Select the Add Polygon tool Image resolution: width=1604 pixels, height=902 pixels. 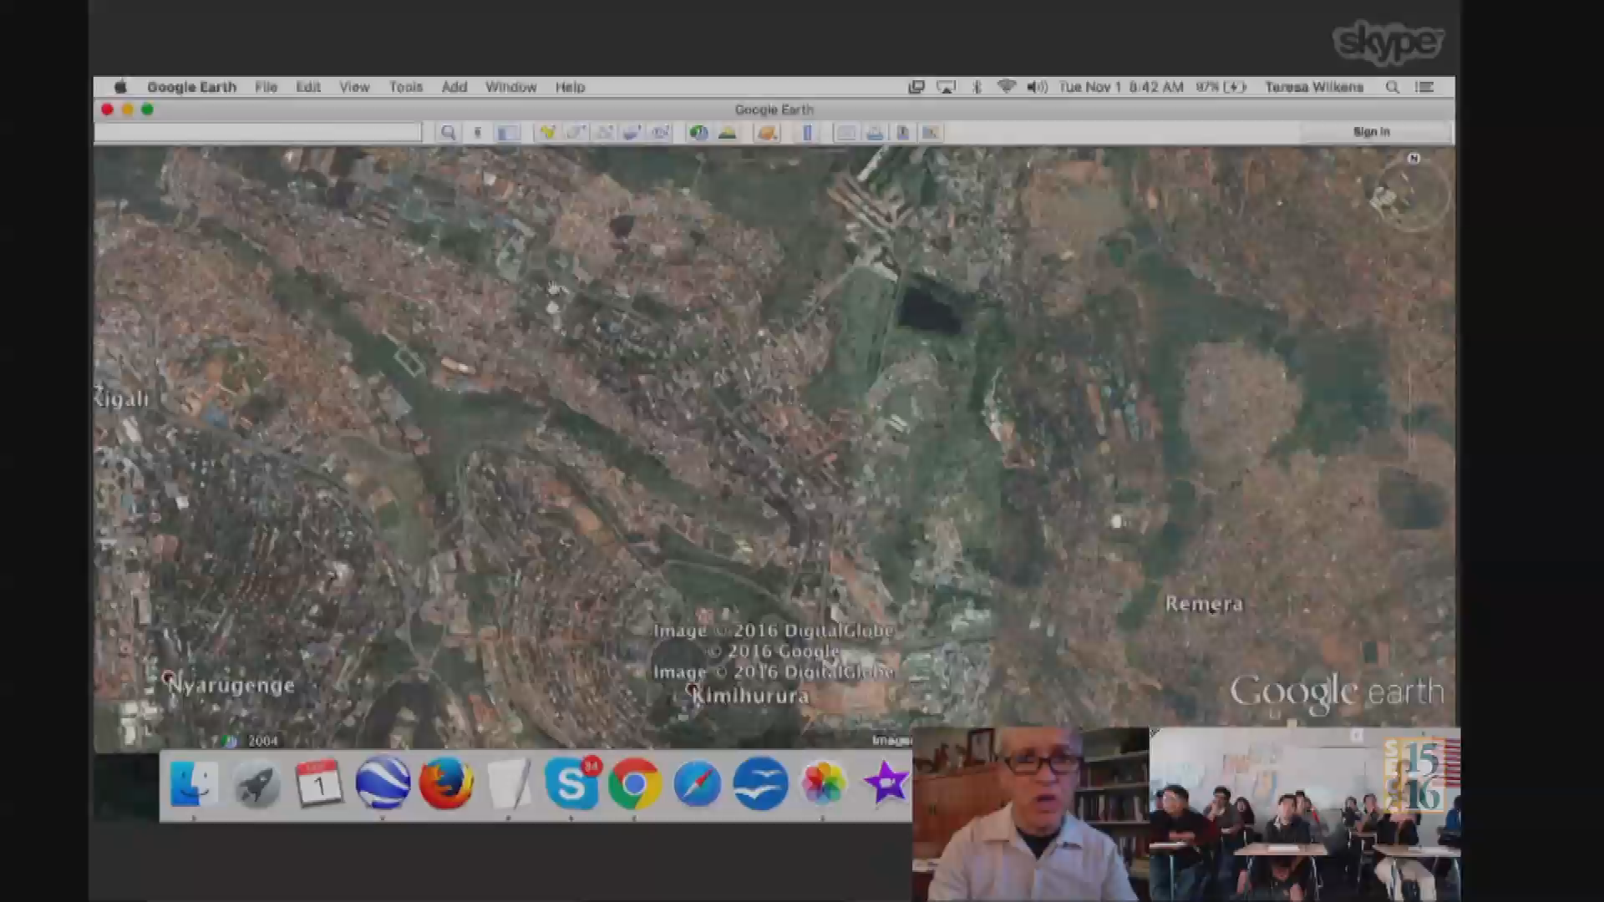(x=576, y=133)
